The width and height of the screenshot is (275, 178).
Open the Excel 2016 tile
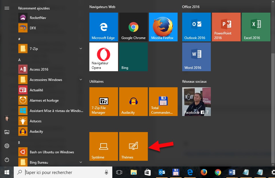tap(256, 27)
